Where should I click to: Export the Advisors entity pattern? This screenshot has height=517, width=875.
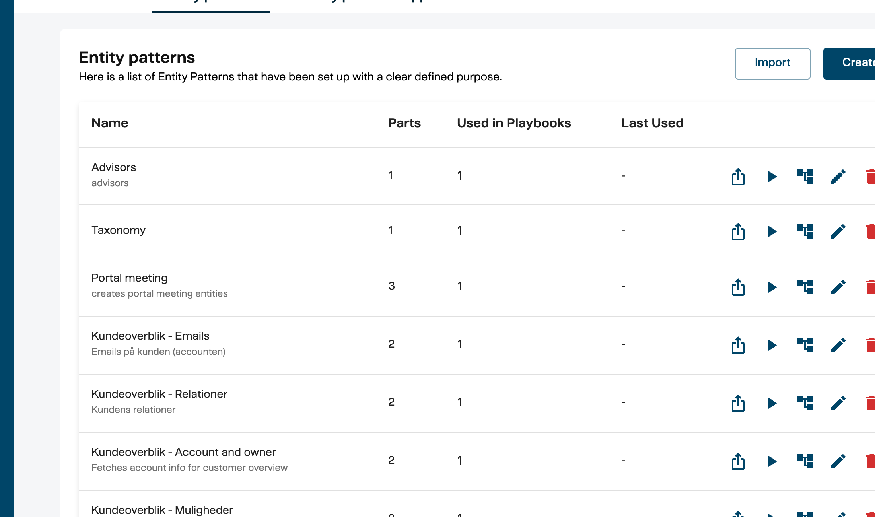[738, 177]
